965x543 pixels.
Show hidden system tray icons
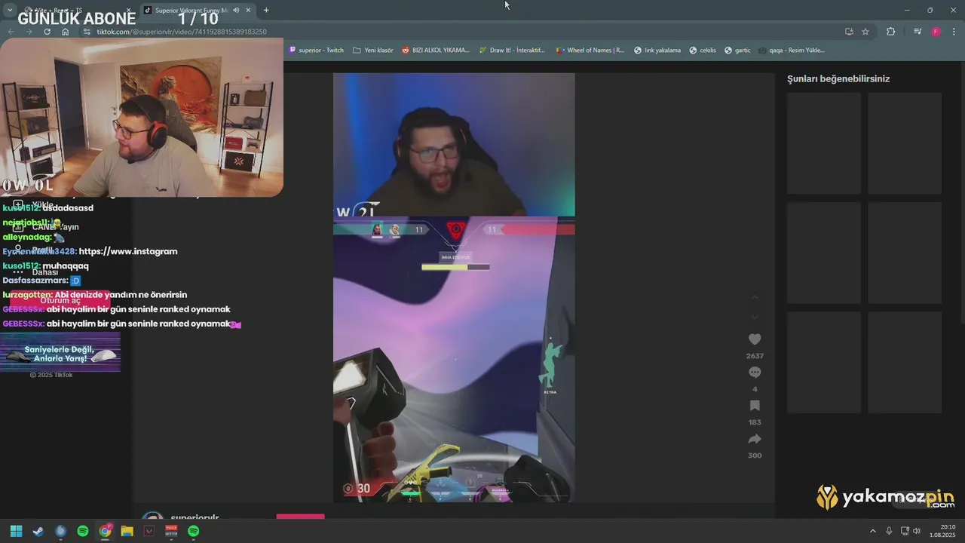point(873,531)
